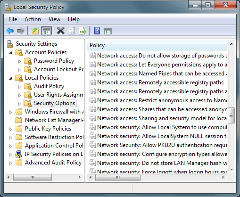
Task: Select Network access: Remotely accessible registry paths
Action: (160, 82)
